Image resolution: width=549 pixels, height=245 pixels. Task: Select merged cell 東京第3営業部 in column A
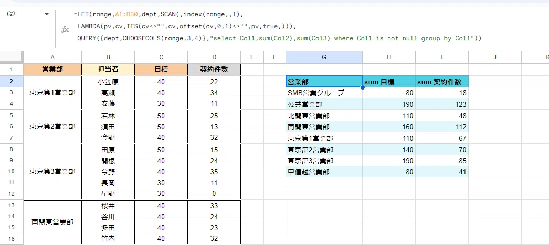pyautogui.click(x=52, y=171)
